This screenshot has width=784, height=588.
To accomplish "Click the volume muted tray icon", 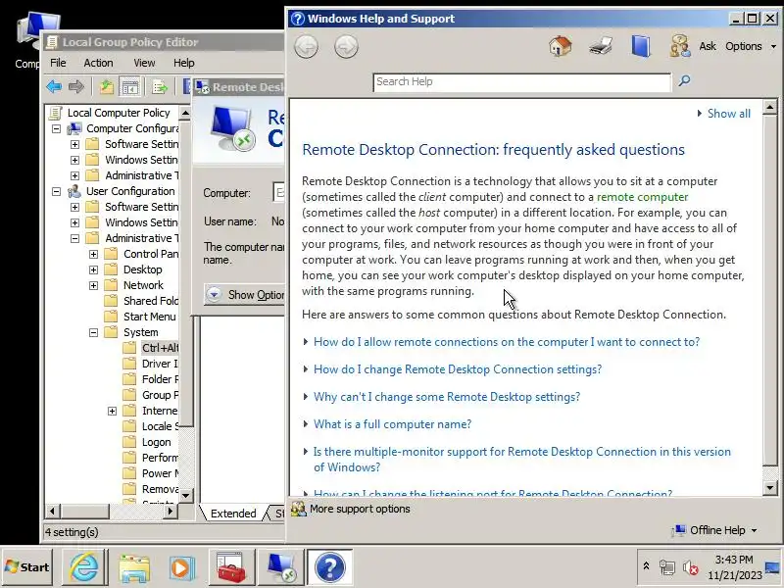I will 691,567.
